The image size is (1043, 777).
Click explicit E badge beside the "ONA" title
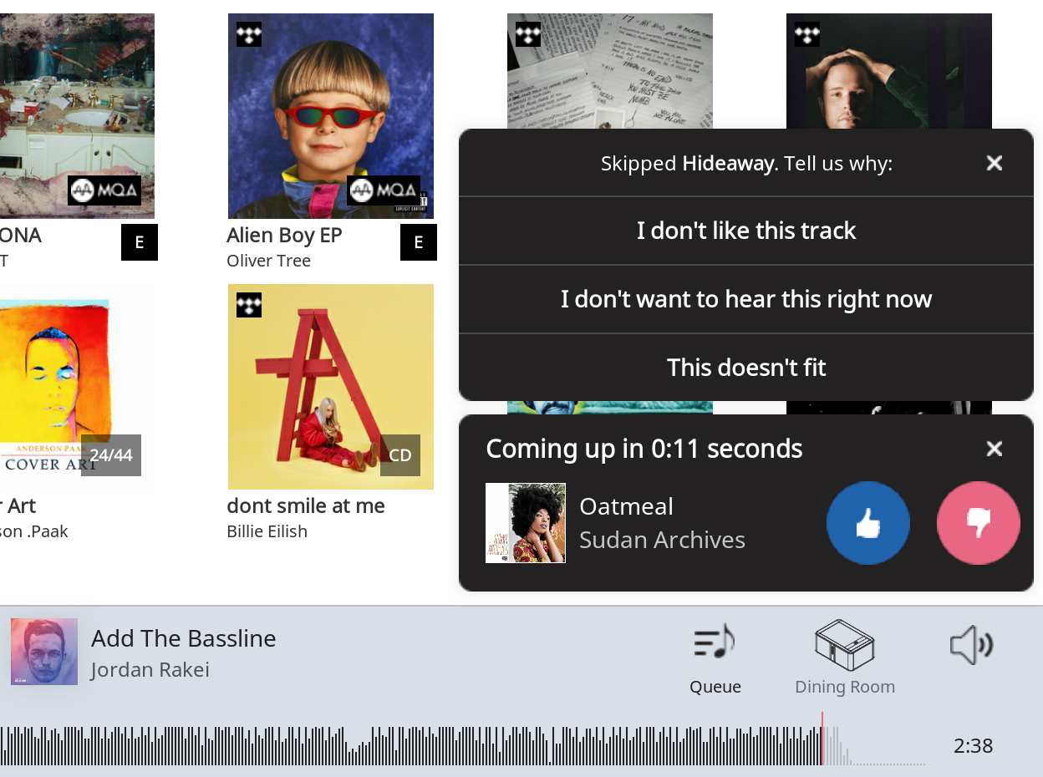click(x=140, y=242)
